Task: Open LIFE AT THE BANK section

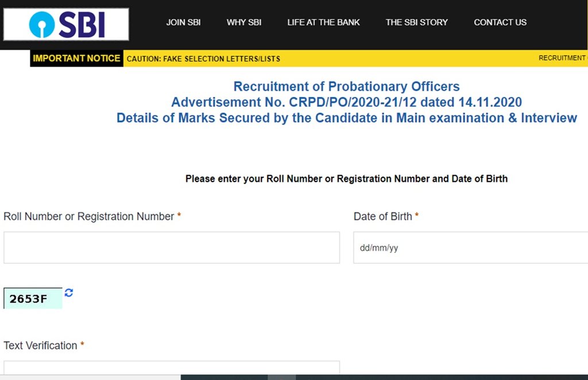Action: coord(323,22)
